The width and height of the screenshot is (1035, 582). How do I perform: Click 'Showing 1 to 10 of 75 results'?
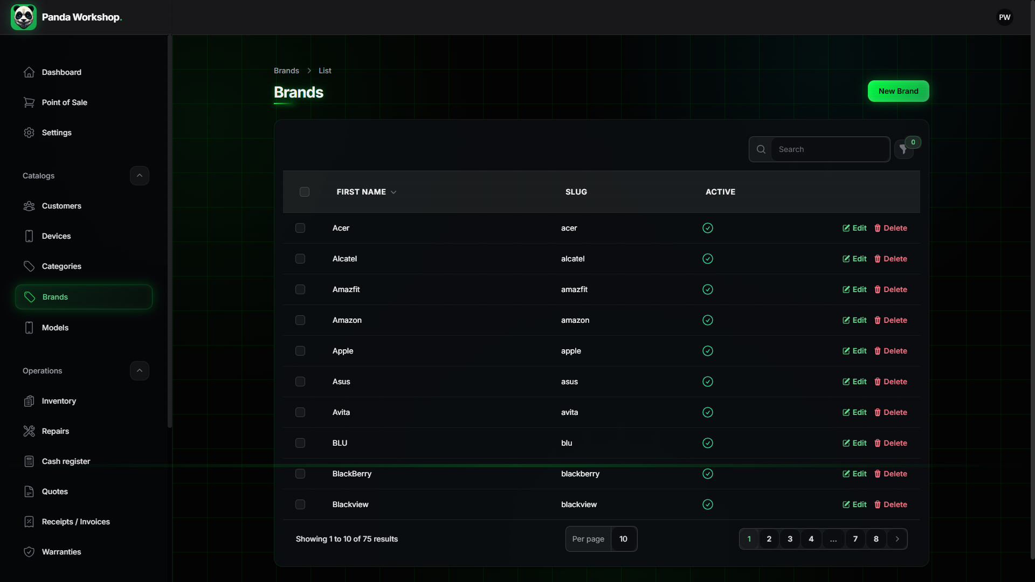[x=347, y=539]
